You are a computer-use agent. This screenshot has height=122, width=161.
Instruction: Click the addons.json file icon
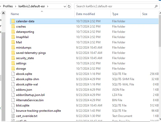(x=13, y=89)
